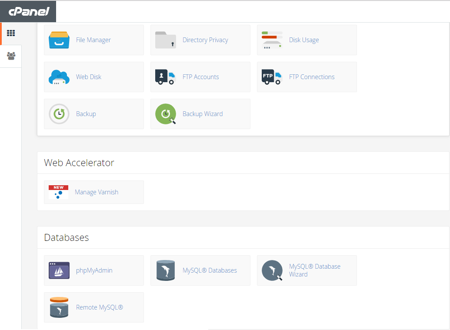Open the File Manager icon

tap(59, 40)
